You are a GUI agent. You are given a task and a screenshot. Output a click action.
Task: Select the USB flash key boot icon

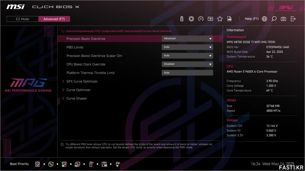[x=91, y=164]
